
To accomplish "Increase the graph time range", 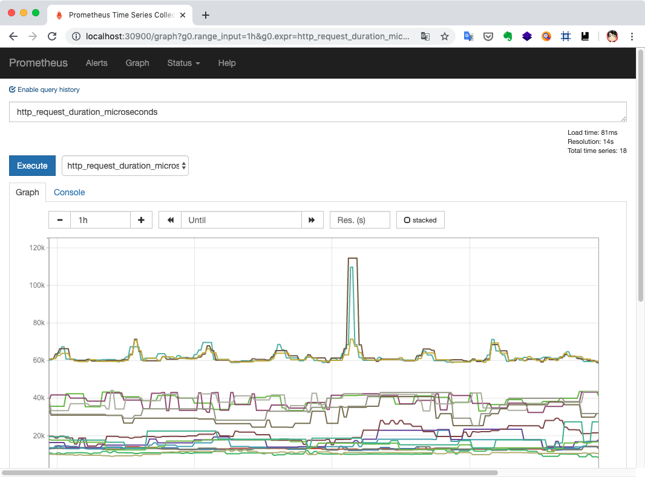I will coord(141,220).
